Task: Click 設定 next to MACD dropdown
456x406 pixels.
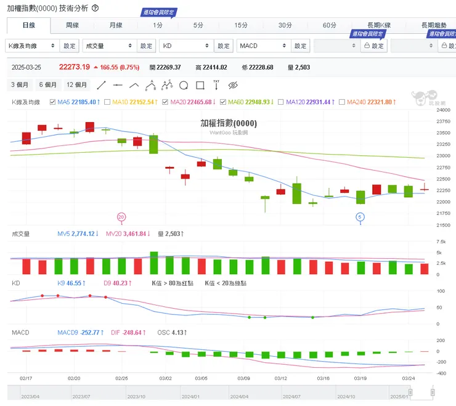Action: pos(301,46)
